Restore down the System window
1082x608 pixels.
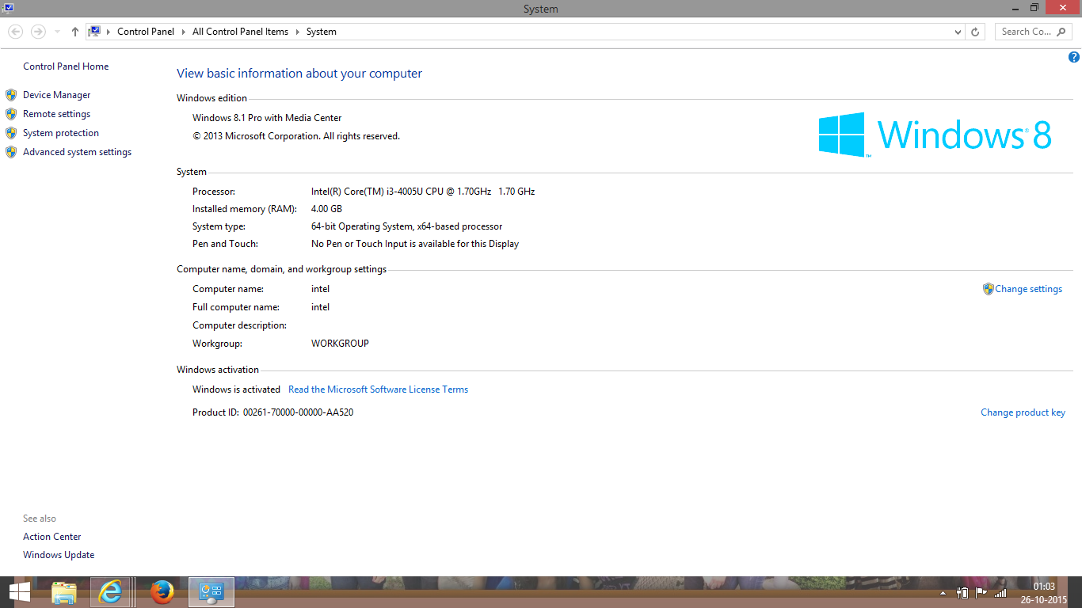(1034, 8)
